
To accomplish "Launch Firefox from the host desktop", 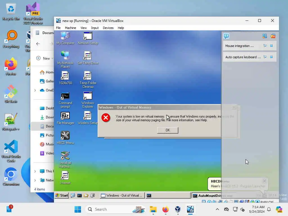I will pyautogui.click(x=11, y=66).
